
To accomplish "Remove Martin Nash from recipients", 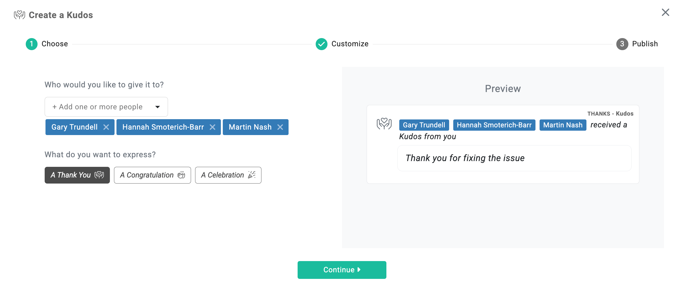I will tap(280, 127).
